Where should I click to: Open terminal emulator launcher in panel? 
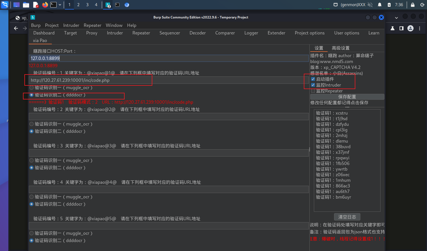[53, 5]
